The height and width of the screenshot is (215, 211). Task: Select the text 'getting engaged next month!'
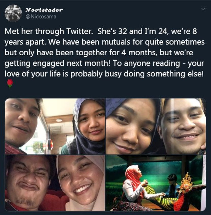57,63
